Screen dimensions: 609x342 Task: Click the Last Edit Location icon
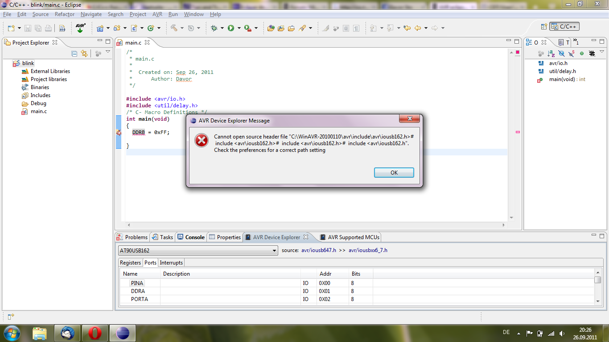(407, 28)
